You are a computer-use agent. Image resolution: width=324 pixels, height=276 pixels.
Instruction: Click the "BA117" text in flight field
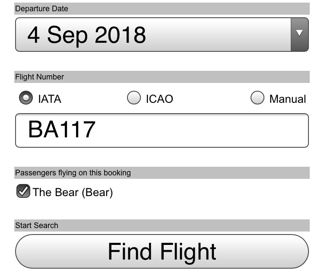tap(61, 130)
